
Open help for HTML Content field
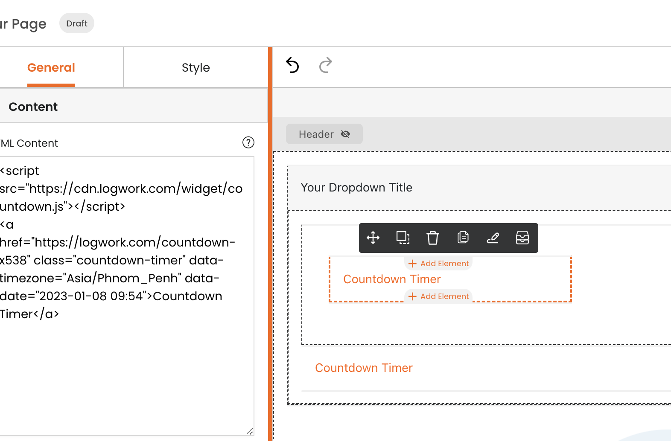tap(248, 142)
